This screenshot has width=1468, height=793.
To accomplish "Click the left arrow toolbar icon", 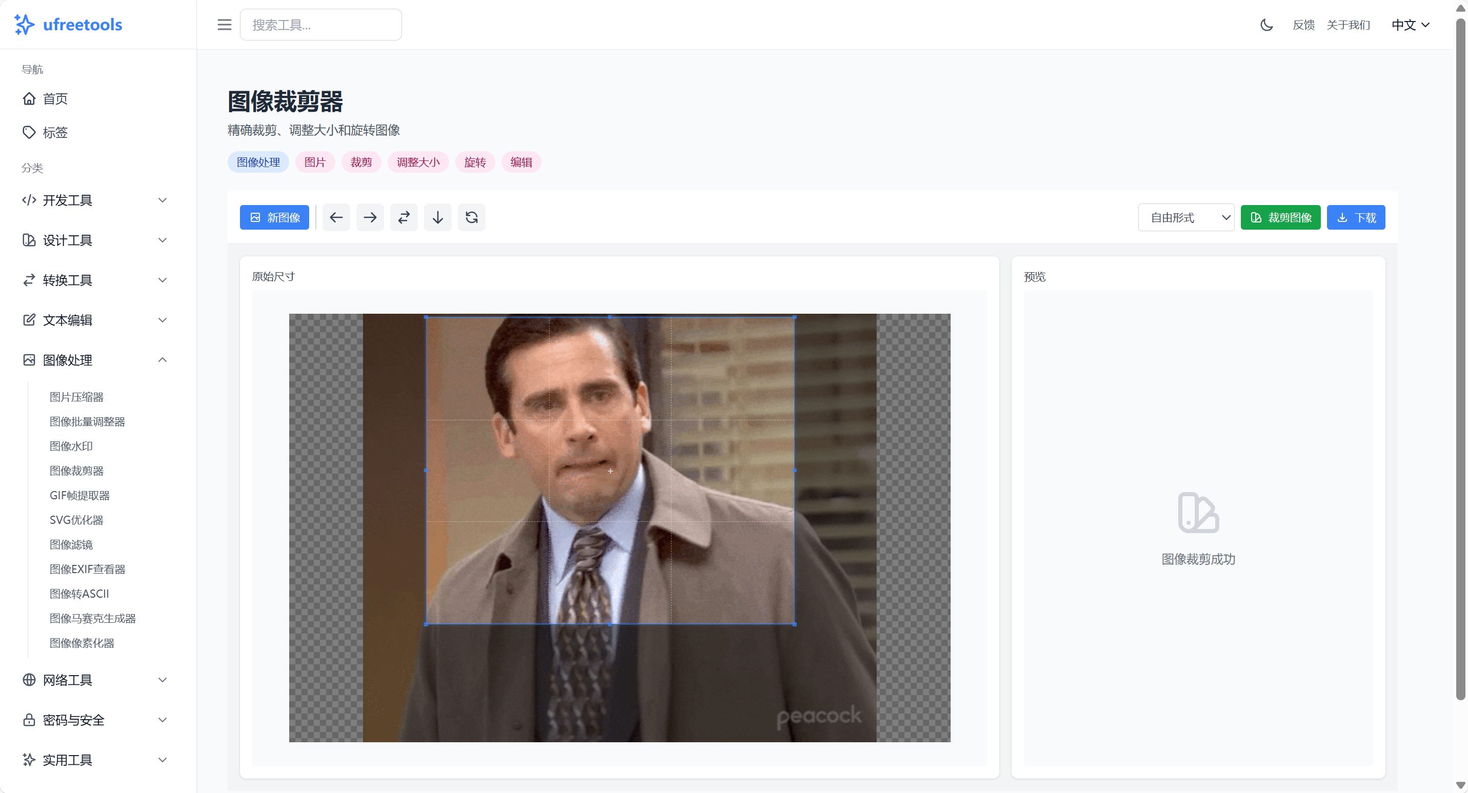I will (x=336, y=217).
